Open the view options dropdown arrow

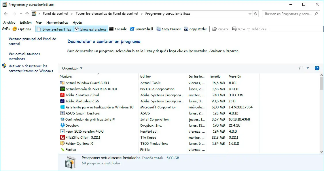pos(308,68)
